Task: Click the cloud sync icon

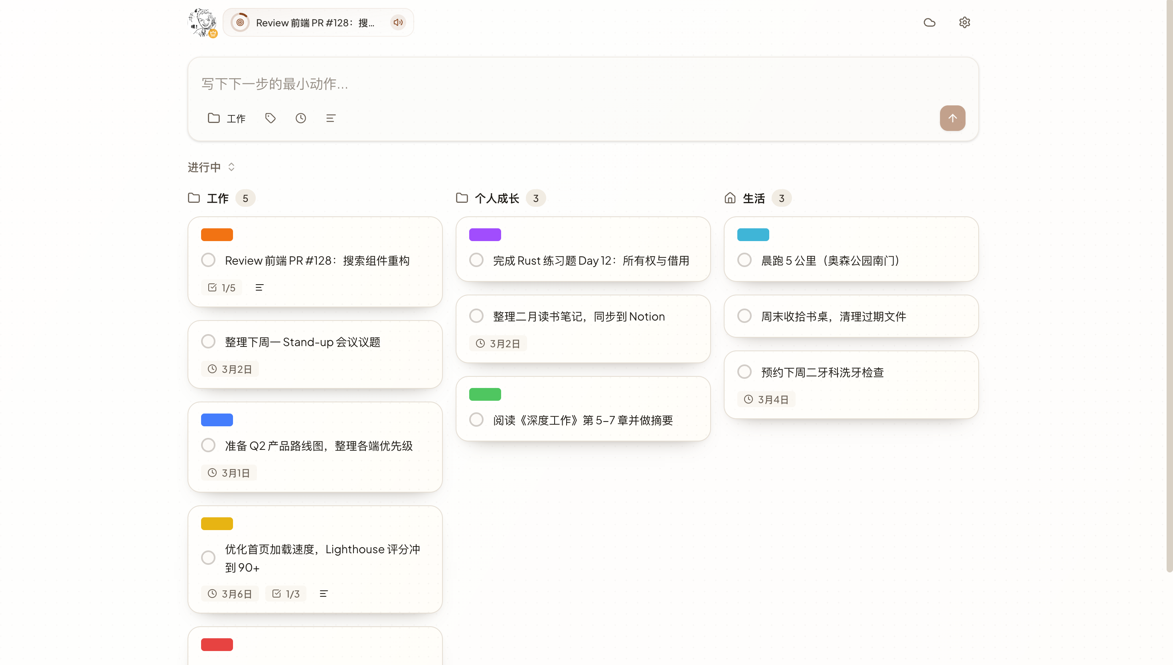Action: (930, 22)
